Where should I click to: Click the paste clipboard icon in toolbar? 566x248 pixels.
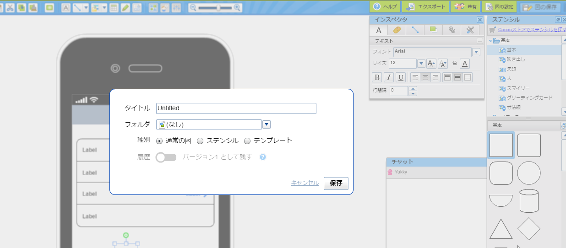(x=33, y=7)
